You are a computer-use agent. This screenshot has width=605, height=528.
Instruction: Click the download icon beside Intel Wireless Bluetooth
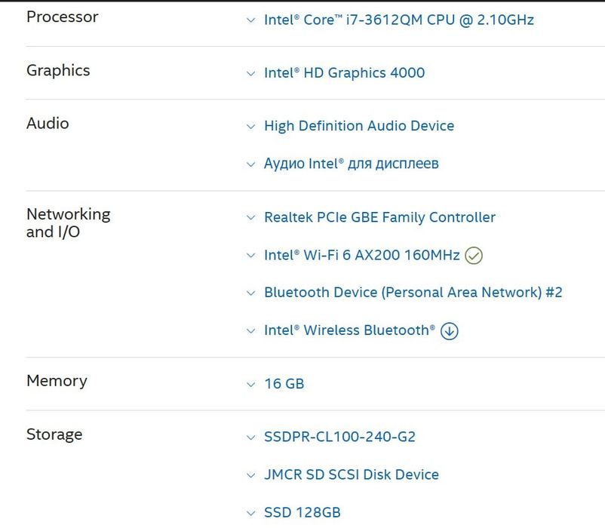pos(449,331)
